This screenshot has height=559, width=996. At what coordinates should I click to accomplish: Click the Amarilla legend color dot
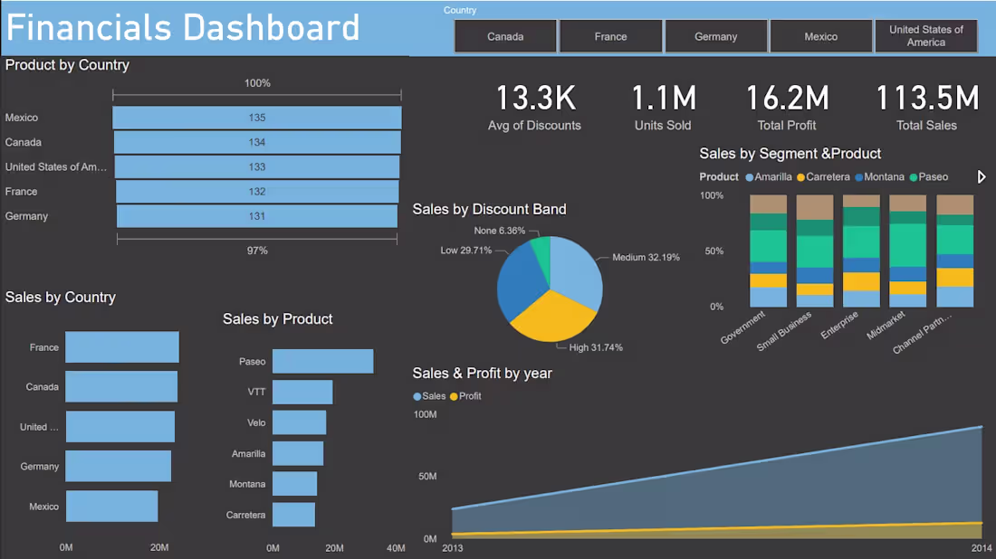click(750, 177)
